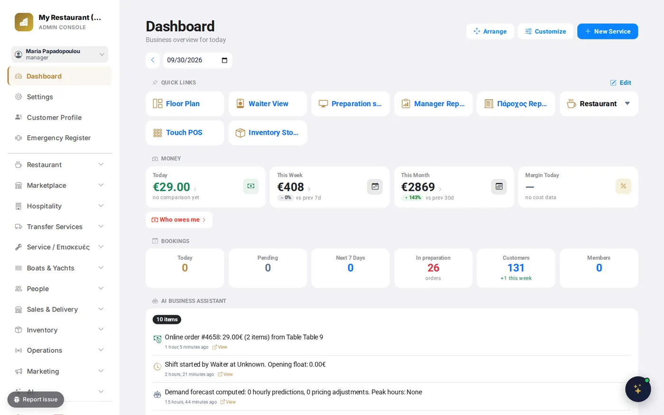Image resolution: width=664 pixels, height=415 pixels.
Task: Expand the Hospitality sidebar section chevron
Action: (x=101, y=206)
